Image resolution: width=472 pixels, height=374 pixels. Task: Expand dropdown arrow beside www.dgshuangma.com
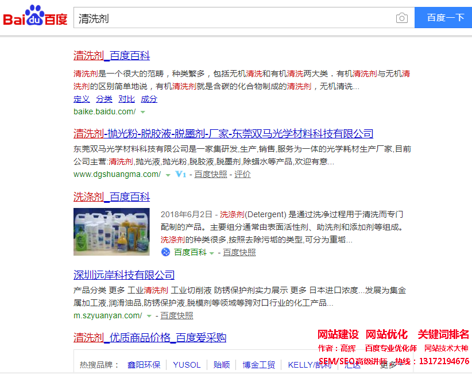pyautogui.click(x=168, y=175)
